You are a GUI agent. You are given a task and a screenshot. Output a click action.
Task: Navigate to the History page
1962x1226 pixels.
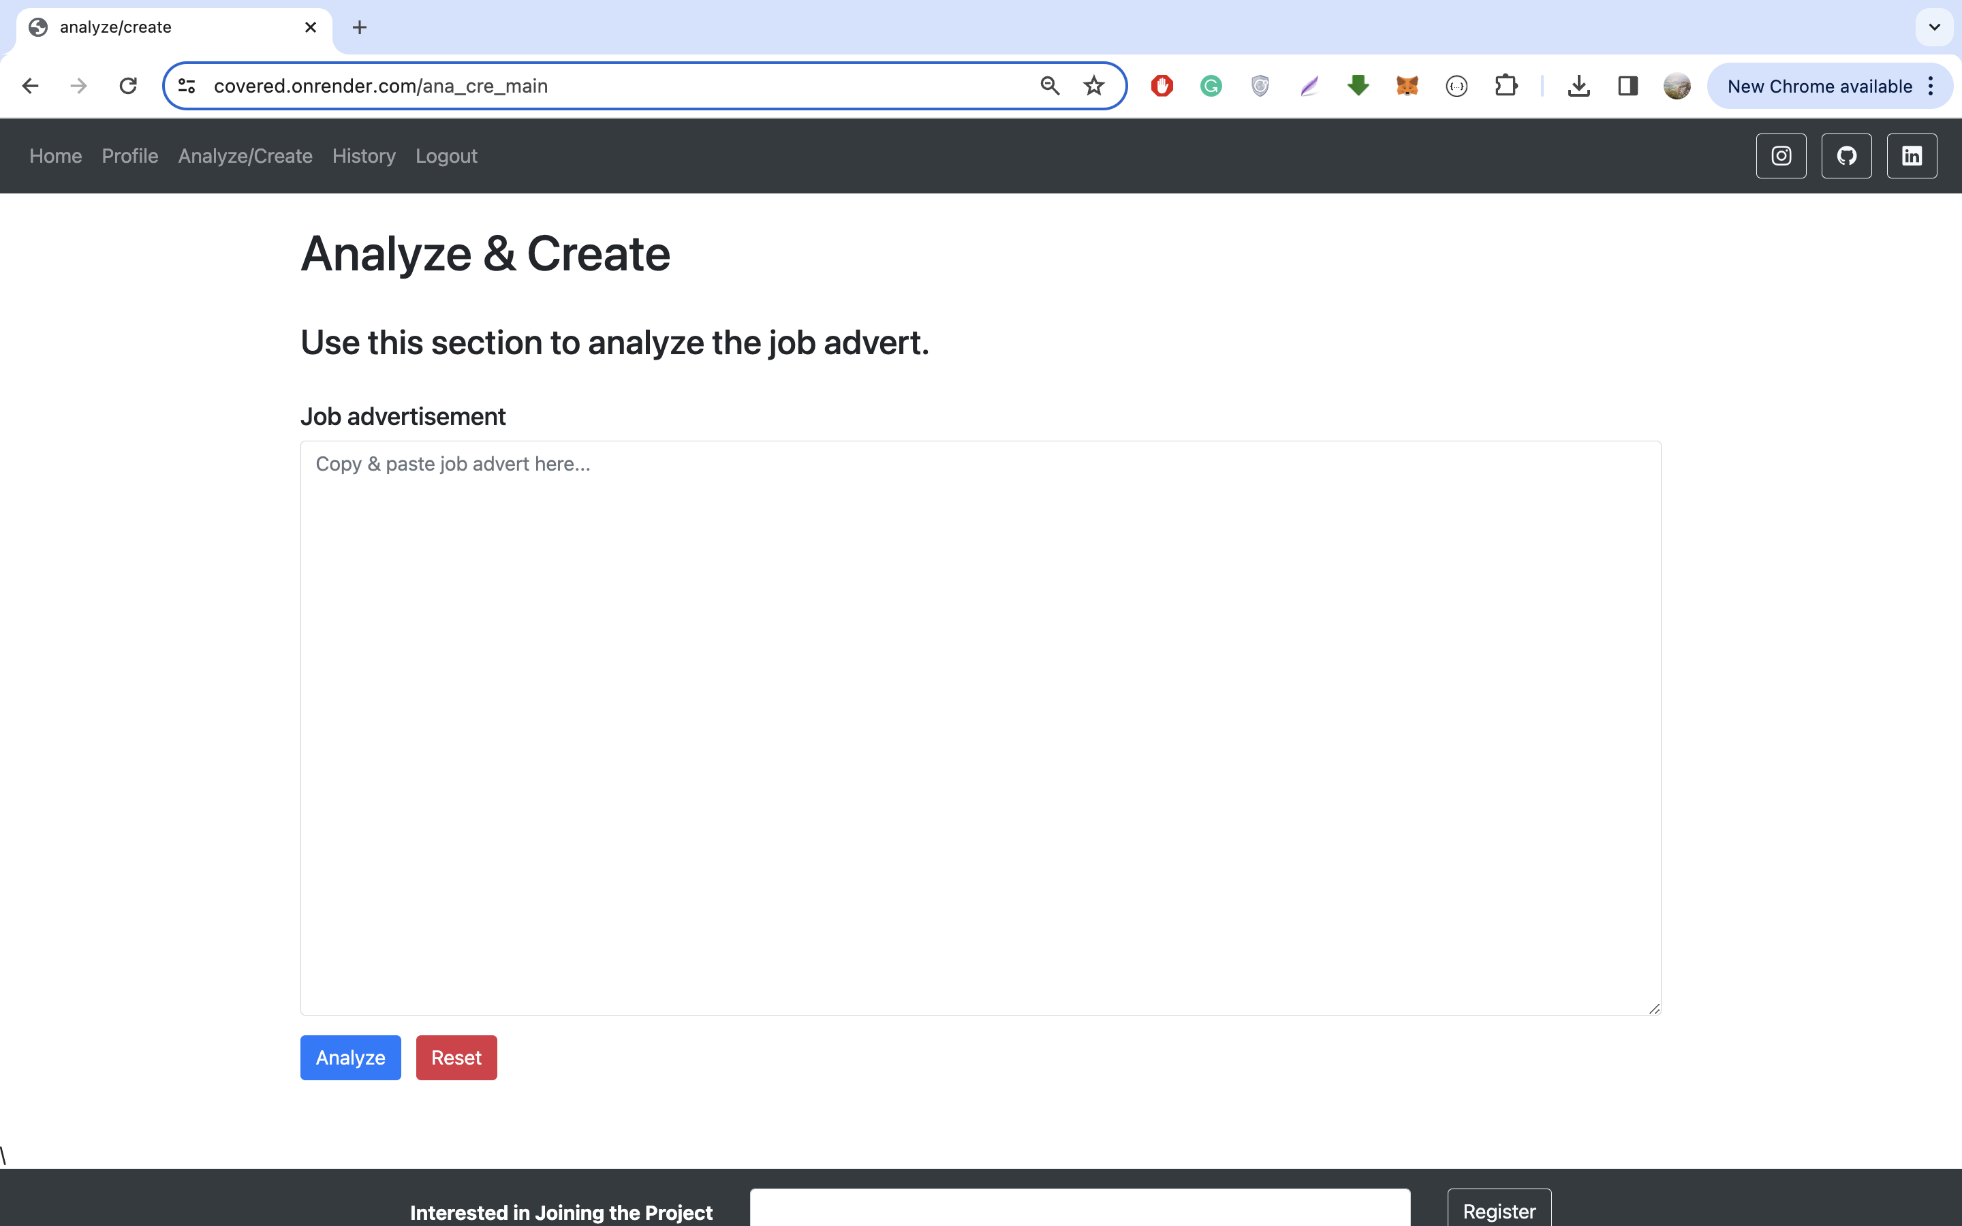click(363, 156)
